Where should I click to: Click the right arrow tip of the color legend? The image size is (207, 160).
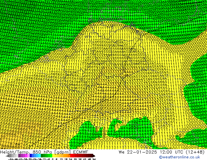(x=94, y=156)
